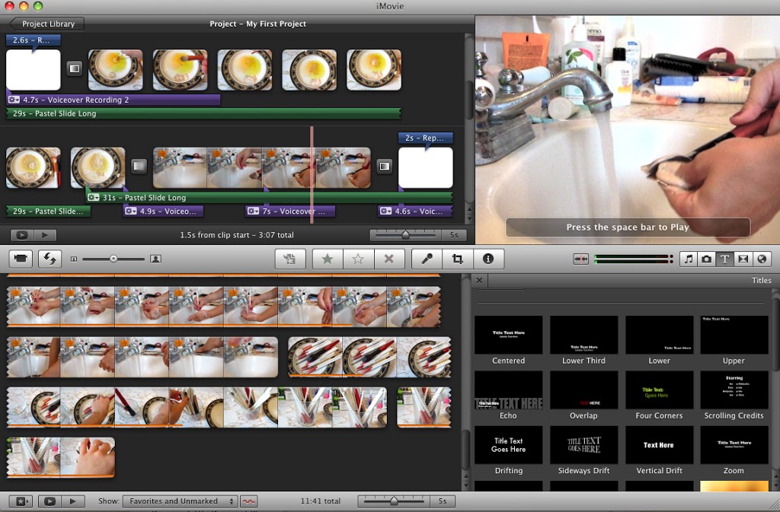
Task: Choose the Lower Third title style
Action: (584, 341)
